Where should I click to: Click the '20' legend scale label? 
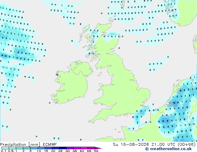point(53,151)
